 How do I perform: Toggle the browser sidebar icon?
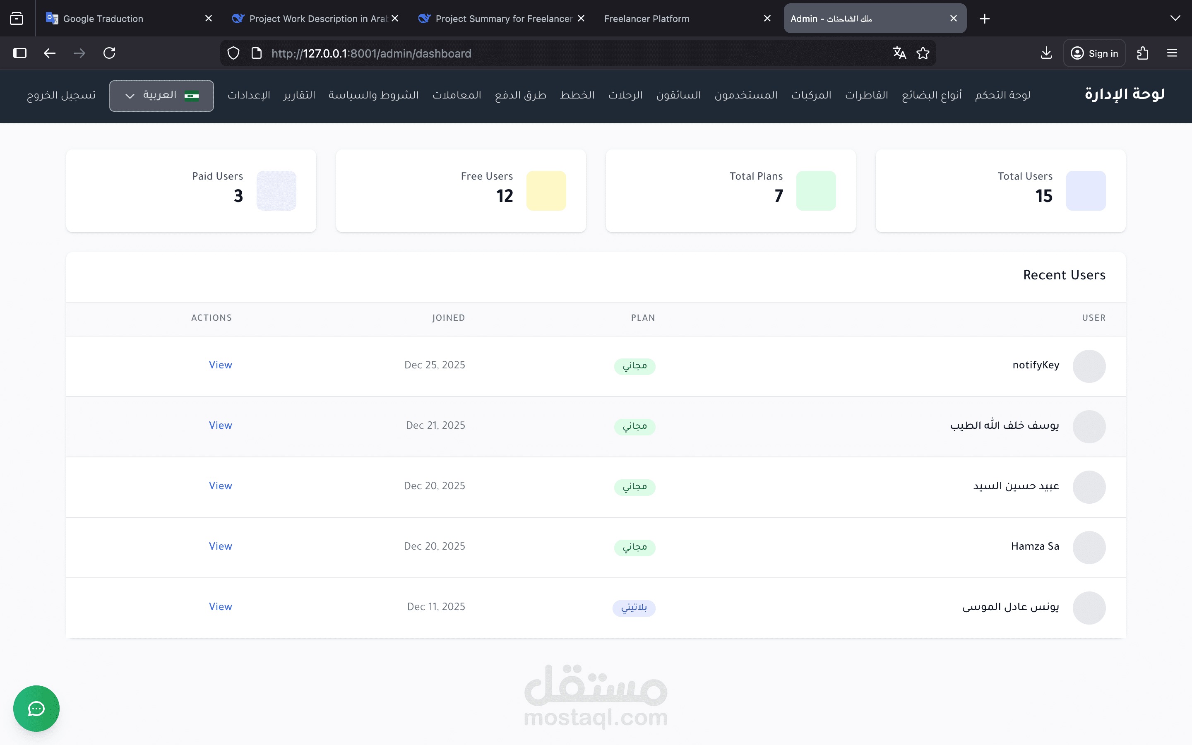tap(20, 53)
